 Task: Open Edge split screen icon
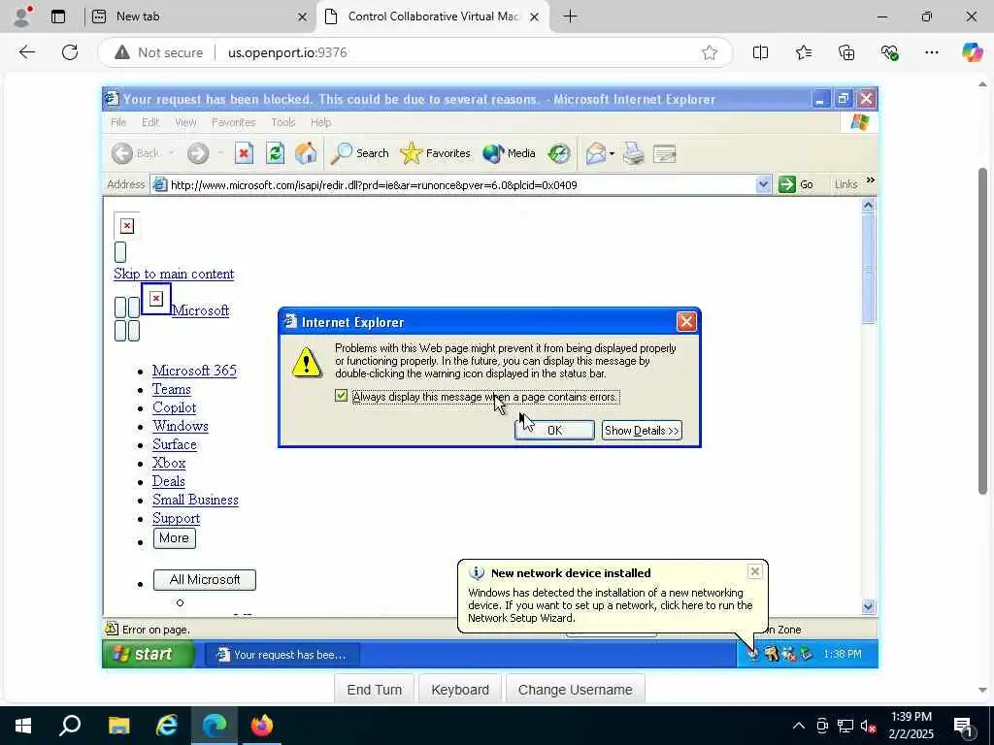coord(760,52)
